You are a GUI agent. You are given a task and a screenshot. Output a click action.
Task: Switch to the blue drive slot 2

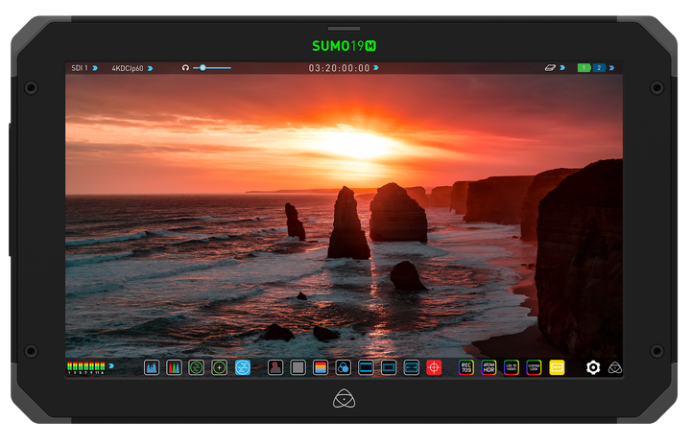coord(599,68)
